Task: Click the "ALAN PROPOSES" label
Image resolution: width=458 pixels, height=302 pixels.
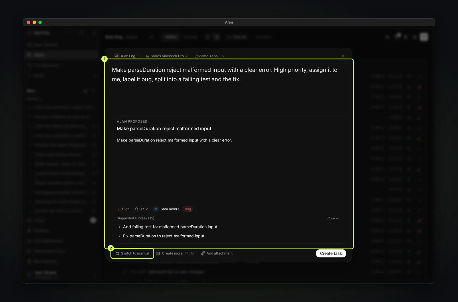Action: point(132,122)
